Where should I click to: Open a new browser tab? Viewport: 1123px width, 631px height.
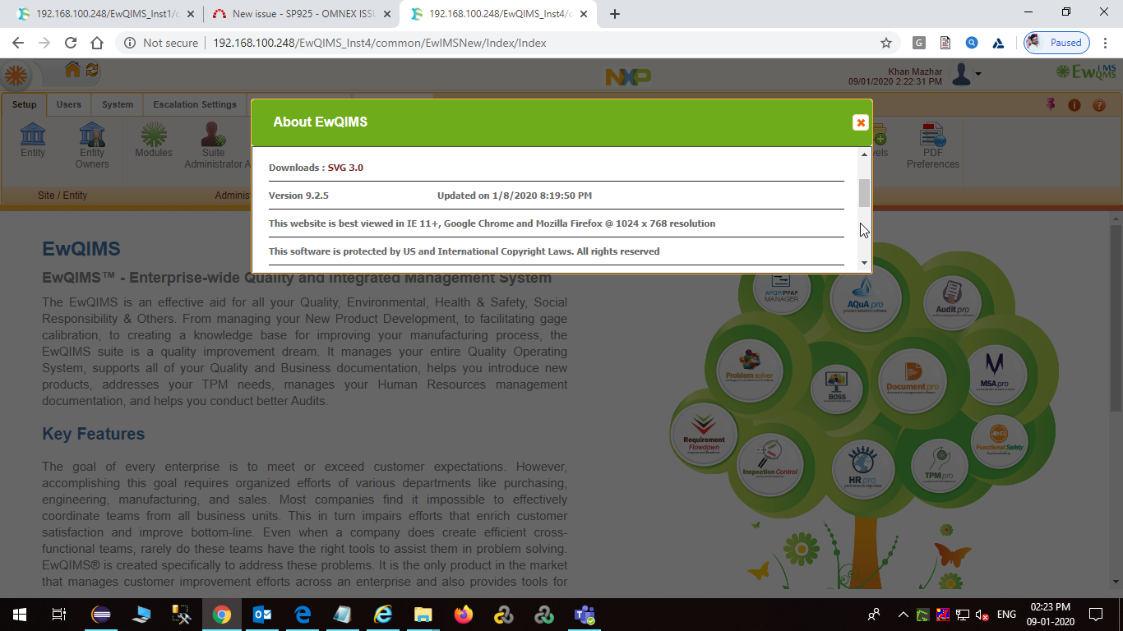coord(614,14)
